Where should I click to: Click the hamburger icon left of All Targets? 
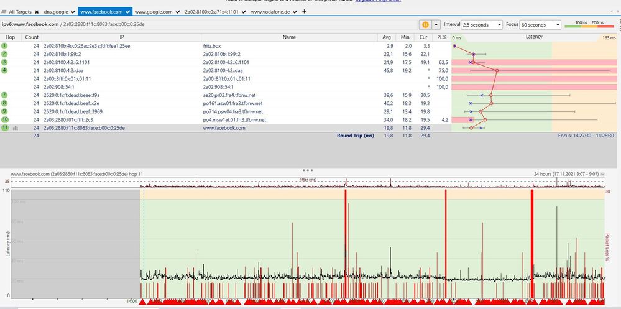tap(4, 12)
